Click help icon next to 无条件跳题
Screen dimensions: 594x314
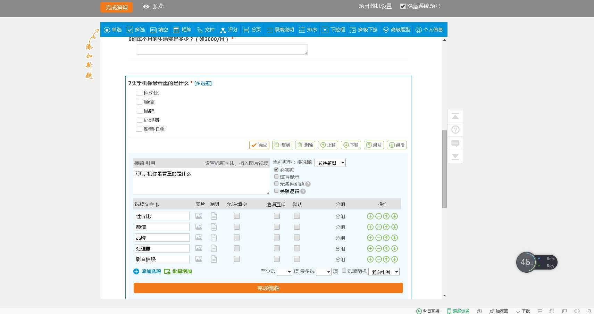pos(308,184)
